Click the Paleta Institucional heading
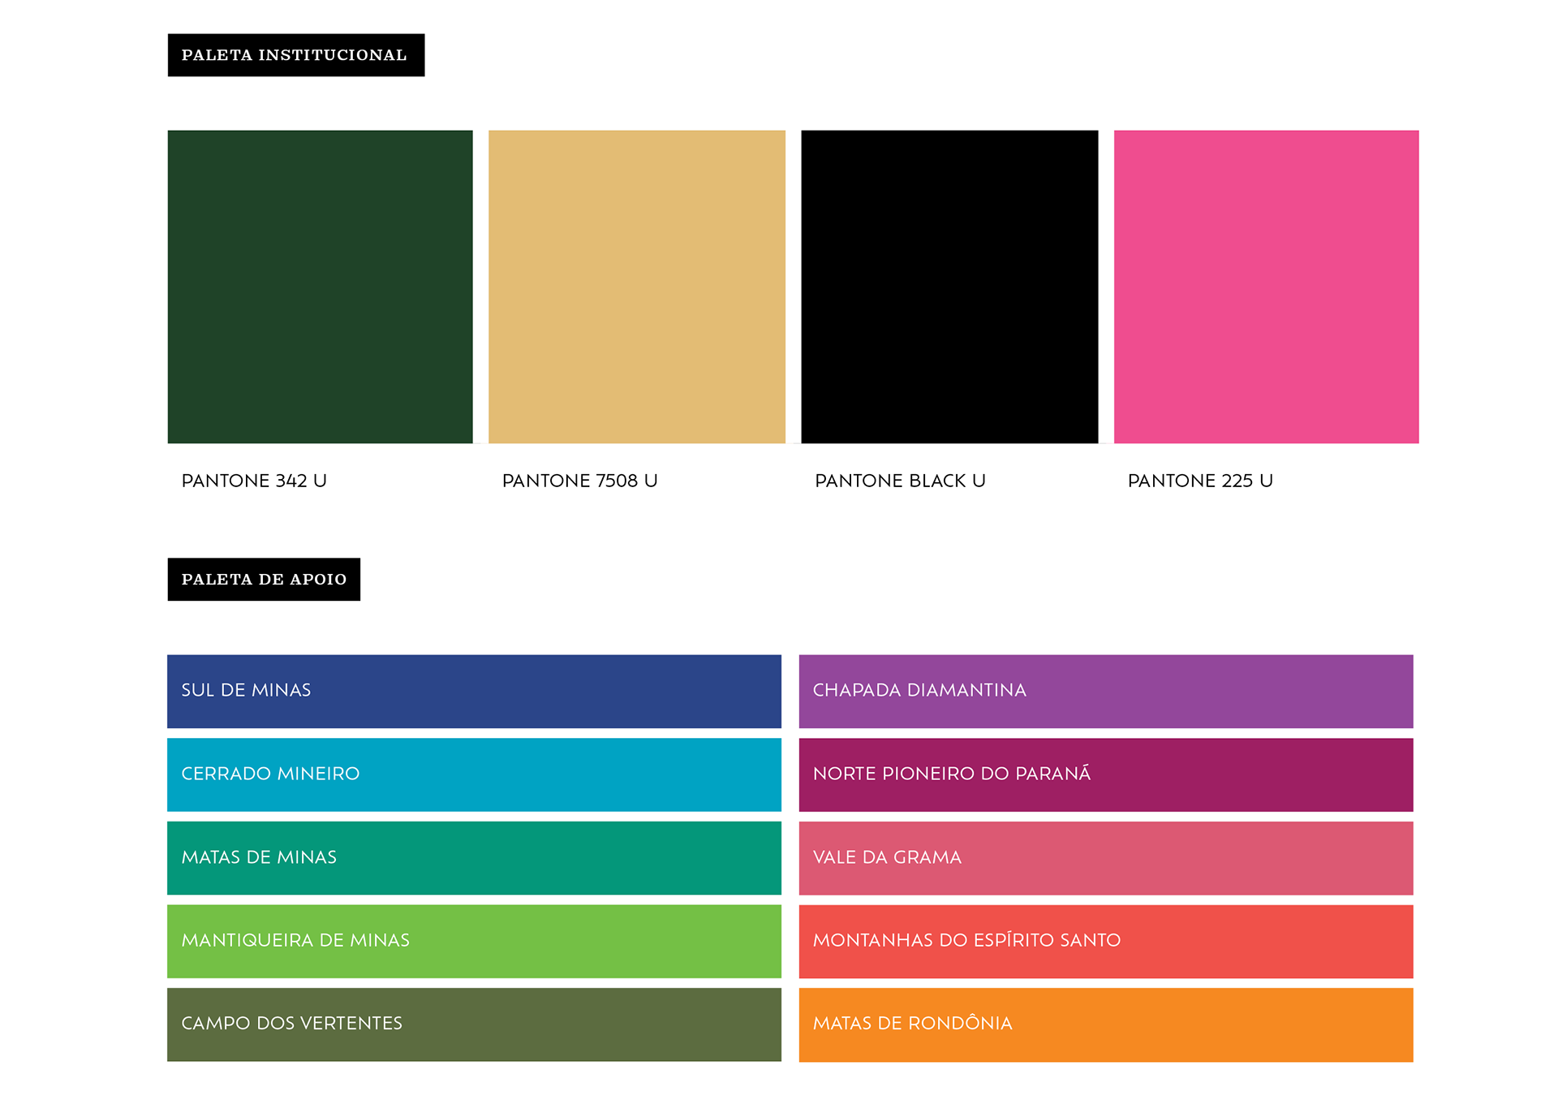This screenshot has height=1096, width=1558. click(294, 55)
